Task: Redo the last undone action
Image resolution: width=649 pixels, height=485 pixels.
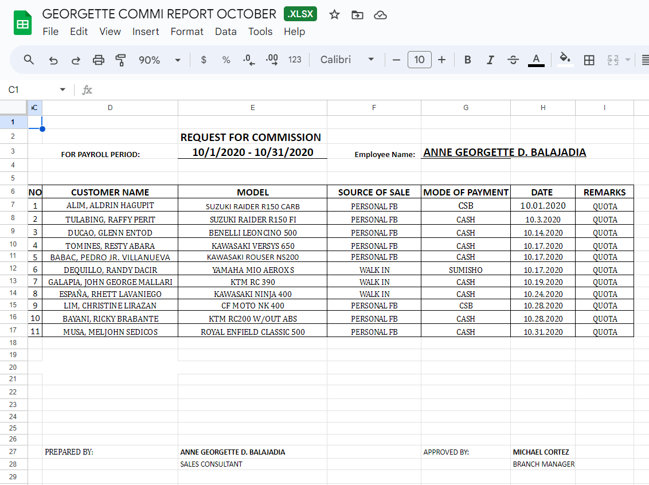Action: tap(76, 60)
